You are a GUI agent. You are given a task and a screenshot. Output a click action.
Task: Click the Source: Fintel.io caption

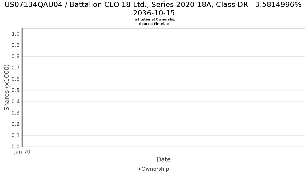(154, 24)
